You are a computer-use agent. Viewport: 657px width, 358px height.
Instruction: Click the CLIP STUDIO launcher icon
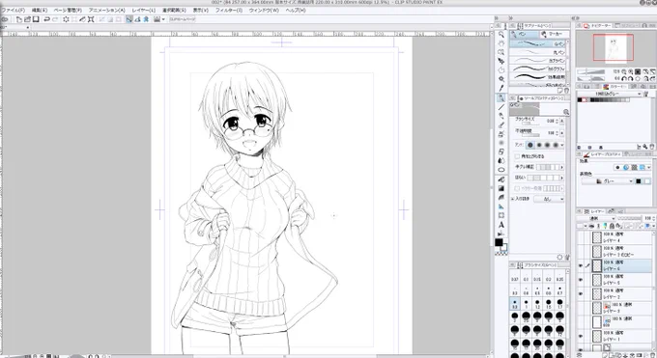coord(5,19)
